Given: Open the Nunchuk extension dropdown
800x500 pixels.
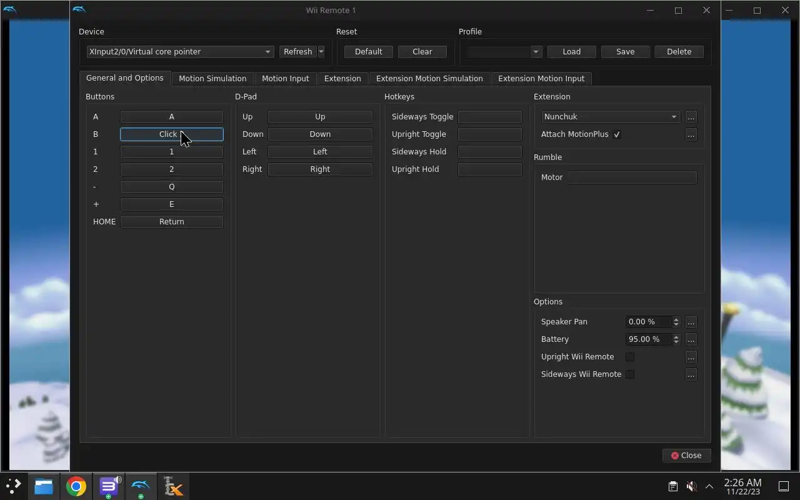Looking at the screenshot, I should point(610,117).
